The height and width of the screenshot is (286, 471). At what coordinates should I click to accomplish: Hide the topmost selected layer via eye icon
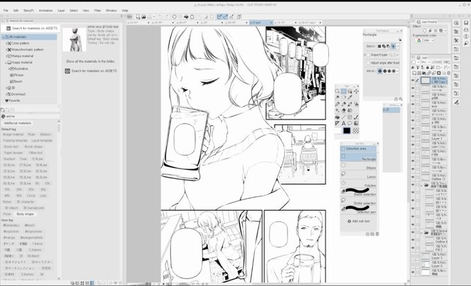tap(413, 80)
